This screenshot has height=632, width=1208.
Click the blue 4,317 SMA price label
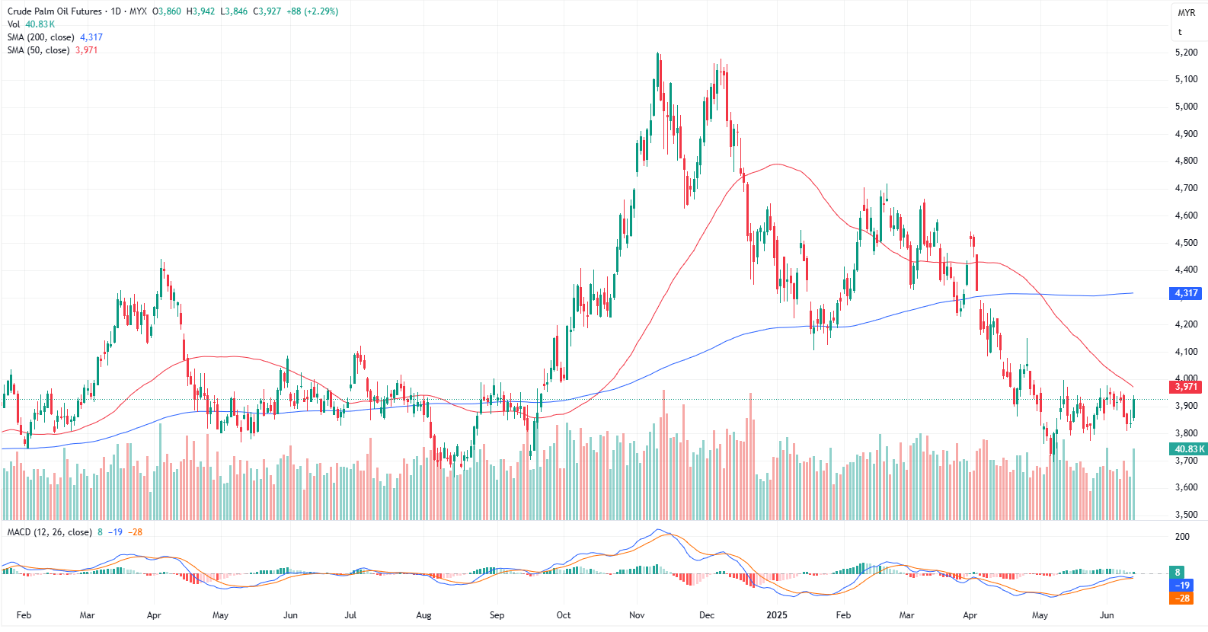click(x=1185, y=293)
